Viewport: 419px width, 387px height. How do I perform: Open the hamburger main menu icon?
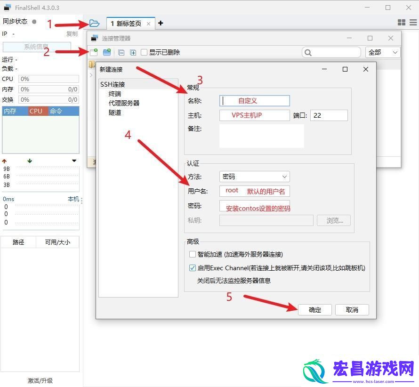(x=413, y=23)
